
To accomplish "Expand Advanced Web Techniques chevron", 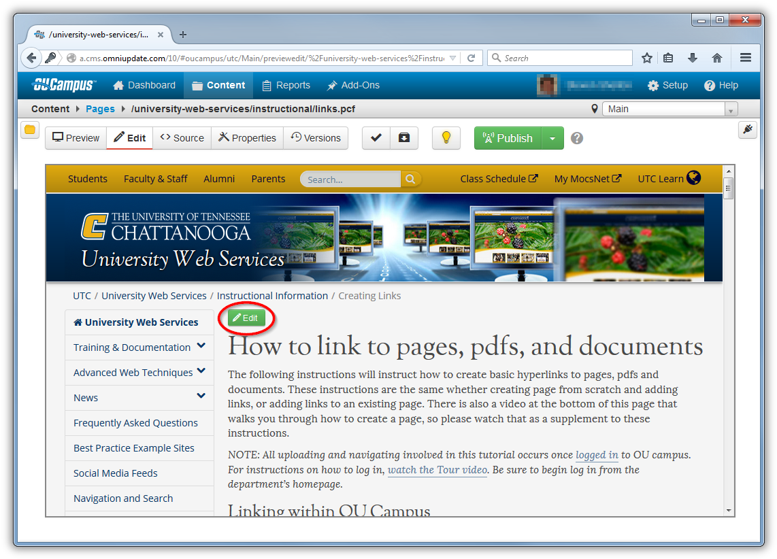I will (201, 371).
